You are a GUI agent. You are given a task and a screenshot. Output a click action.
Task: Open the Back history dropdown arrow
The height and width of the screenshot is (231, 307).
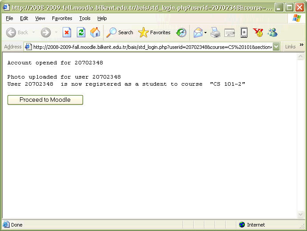(34, 32)
